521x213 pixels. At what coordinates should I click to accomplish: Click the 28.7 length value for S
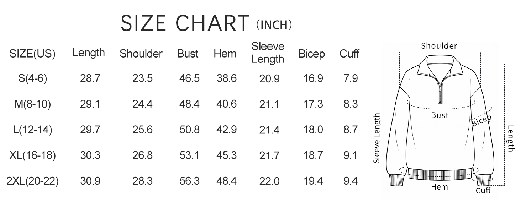90,78
